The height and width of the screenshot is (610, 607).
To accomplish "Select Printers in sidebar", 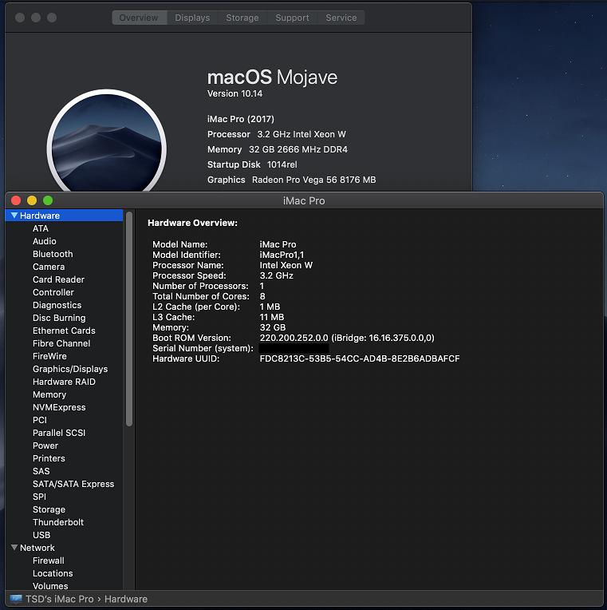I will 49,458.
